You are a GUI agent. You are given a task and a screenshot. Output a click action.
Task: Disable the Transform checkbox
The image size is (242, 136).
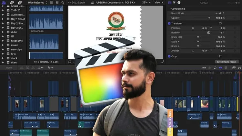[x=169, y=24]
